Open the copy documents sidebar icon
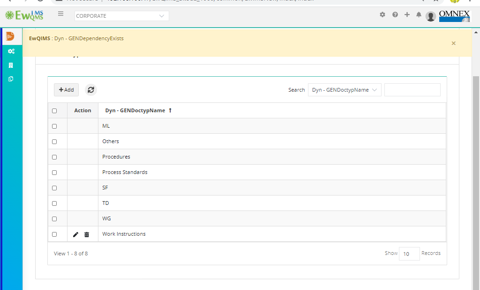Image resolution: width=480 pixels, height=290 pixels. point(11,79)
